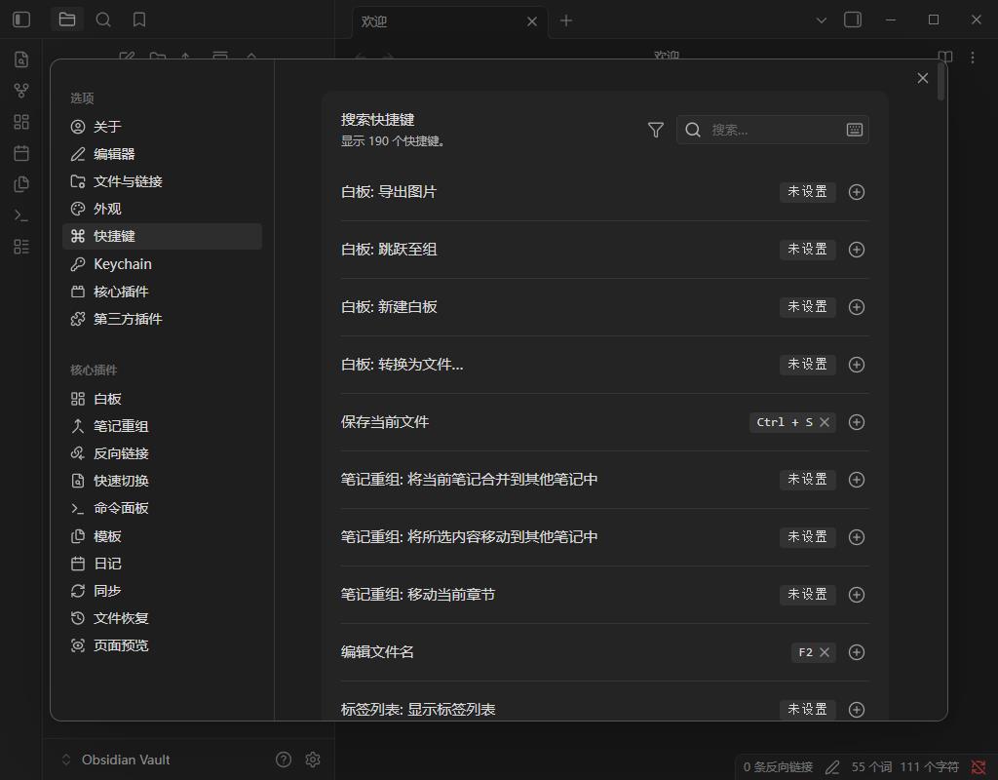Open the command palette terminal icon
This screenshot has height=780, width=998.
click(21, 214)
